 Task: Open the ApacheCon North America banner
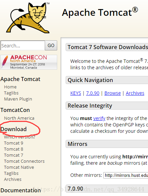pos(29,62)
